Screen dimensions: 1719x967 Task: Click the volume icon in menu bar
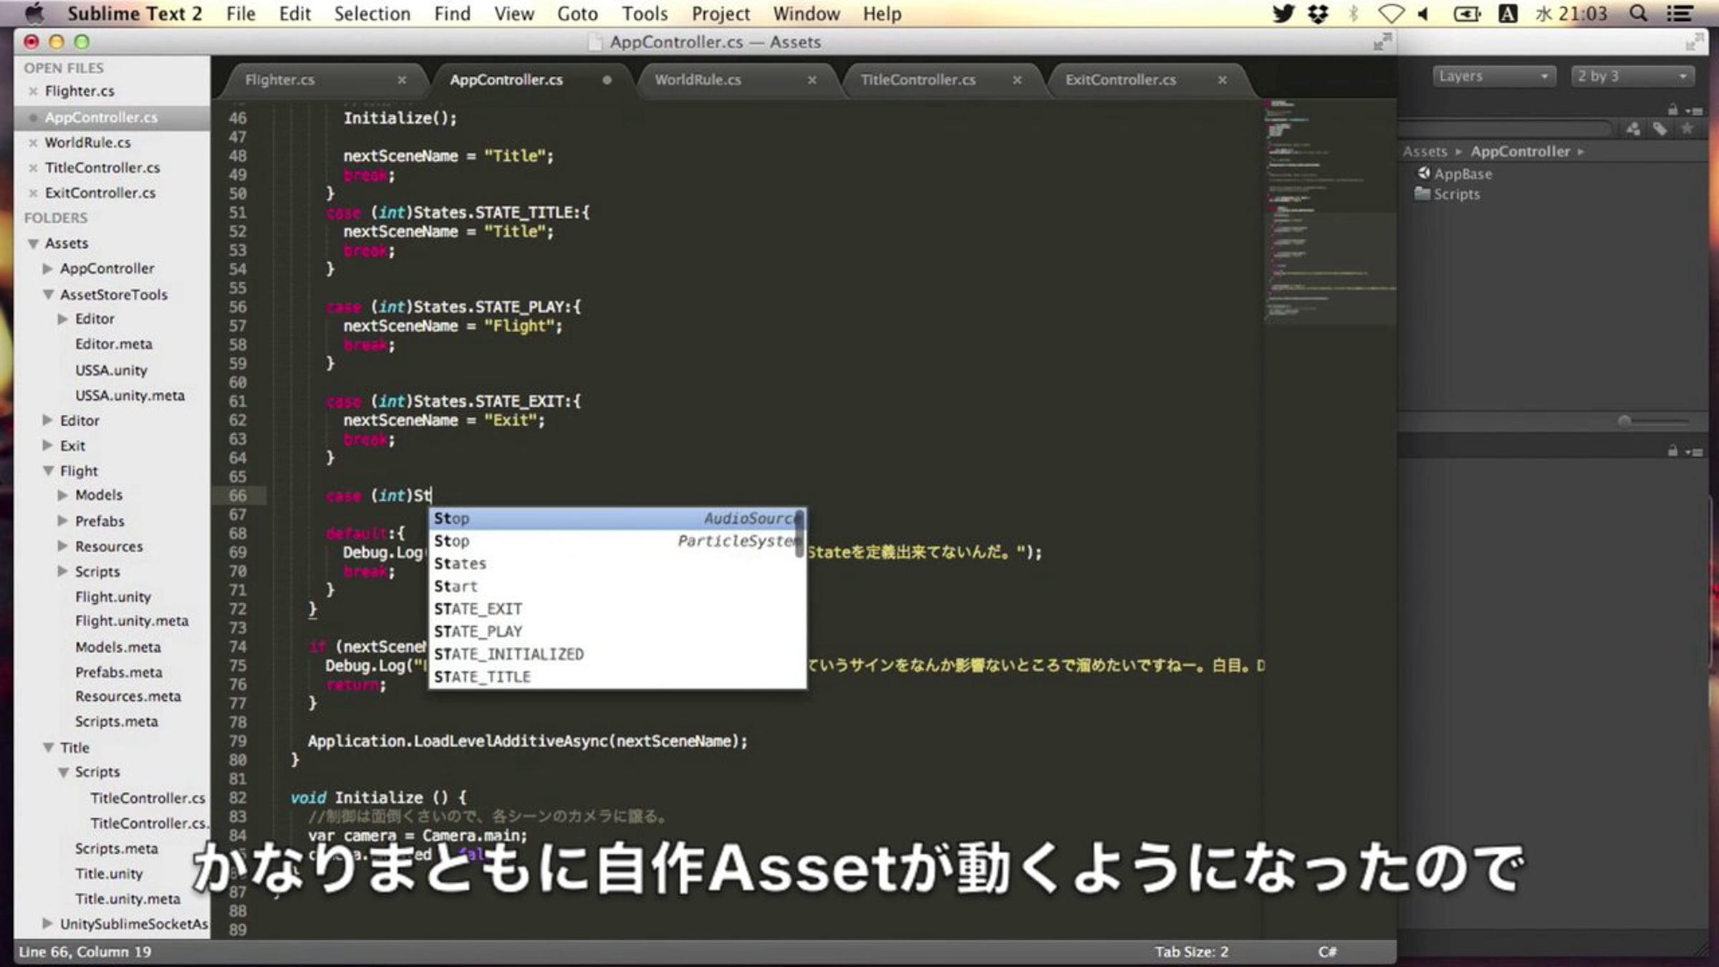(x=1424, y=14)
